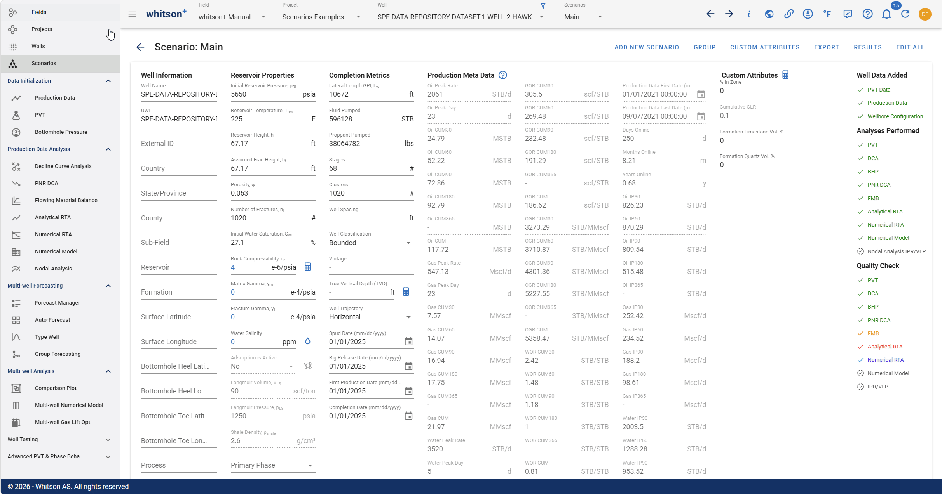Click the EDIT ALL button

(x=910, y=47)
